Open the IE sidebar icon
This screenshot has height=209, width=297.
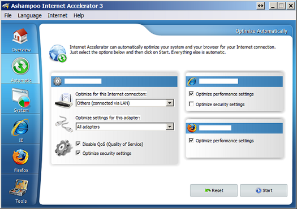[x=20, y=127]
